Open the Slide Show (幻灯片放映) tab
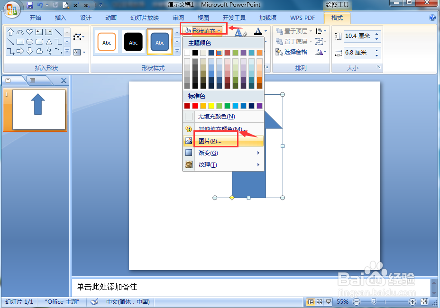 click(x=145, y=18)
